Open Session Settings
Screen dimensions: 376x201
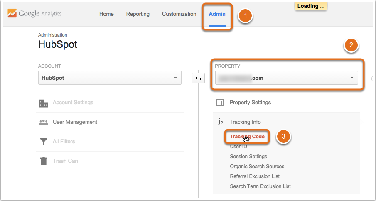[x=248, y=157]
